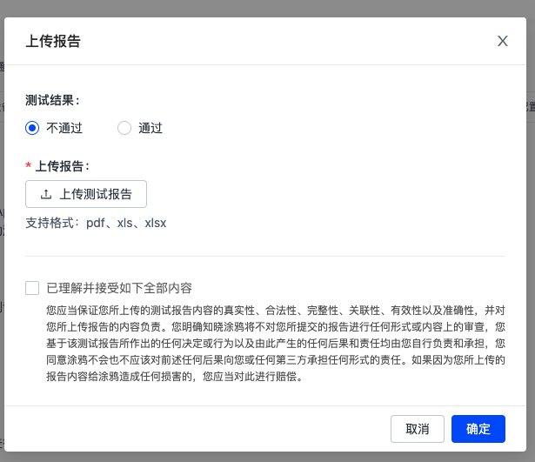
Task: Check the 已理解并接受如下全部内容 checkbox
Action: point(32,288)
